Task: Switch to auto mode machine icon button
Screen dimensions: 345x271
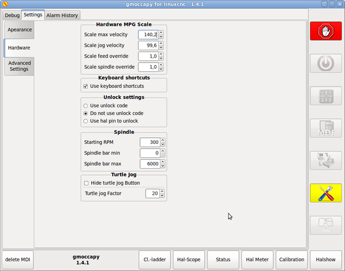Action: coord(326,160)
